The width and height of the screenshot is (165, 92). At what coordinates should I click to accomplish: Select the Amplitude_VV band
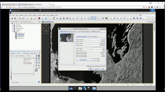coord(21,37)
